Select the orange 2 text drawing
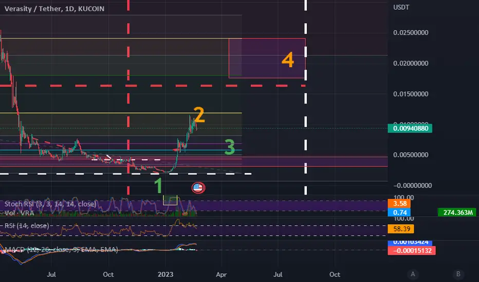The width and height of the screenshot is (479, 282). (x=199, y=115)
